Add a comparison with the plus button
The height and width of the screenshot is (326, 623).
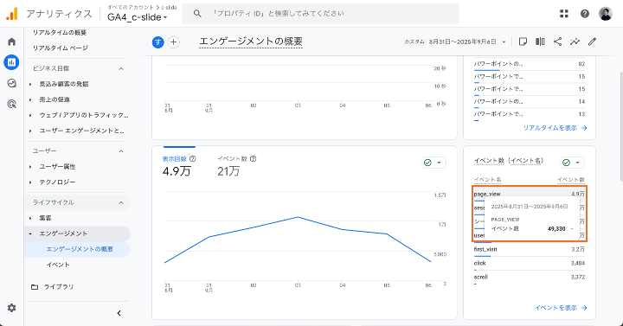pos(173,42)
